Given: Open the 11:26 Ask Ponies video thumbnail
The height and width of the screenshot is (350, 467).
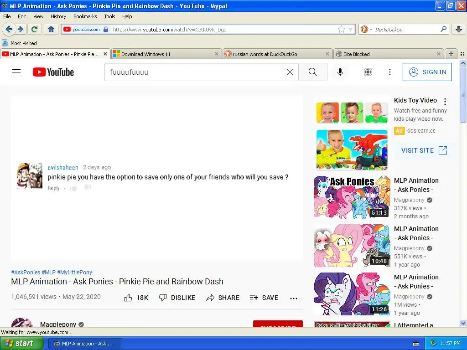Looking at the screenshot, I should [352, 294].
